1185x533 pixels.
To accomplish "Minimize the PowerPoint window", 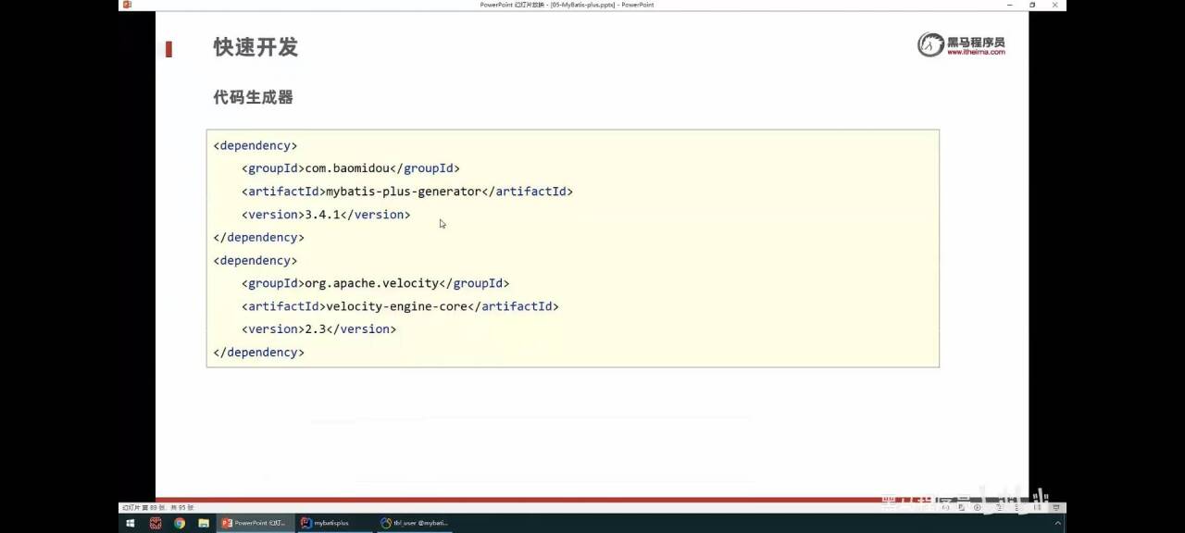I will (x=1011, y=5).
